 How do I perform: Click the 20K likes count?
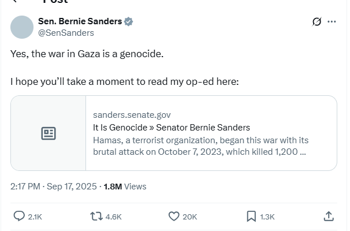(x=190, y=217)
